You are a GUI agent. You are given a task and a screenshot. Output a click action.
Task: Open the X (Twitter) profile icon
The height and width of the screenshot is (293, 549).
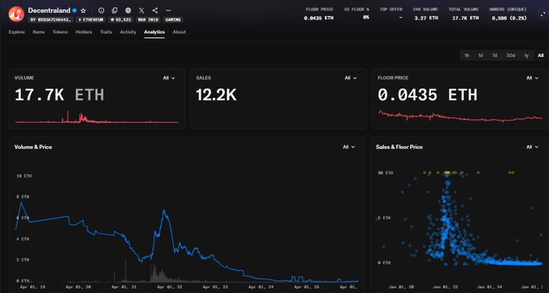141,10
